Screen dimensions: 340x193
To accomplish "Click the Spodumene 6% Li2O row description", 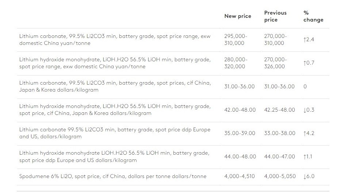I will pyautogui.click(x=113, y=176).
